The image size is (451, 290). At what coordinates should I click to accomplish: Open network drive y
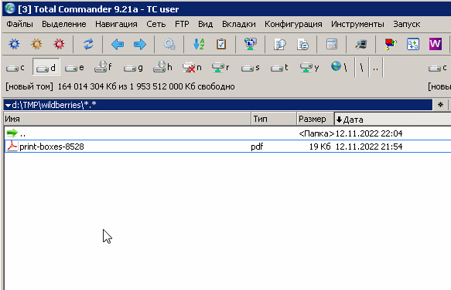[x=309, y=68]
